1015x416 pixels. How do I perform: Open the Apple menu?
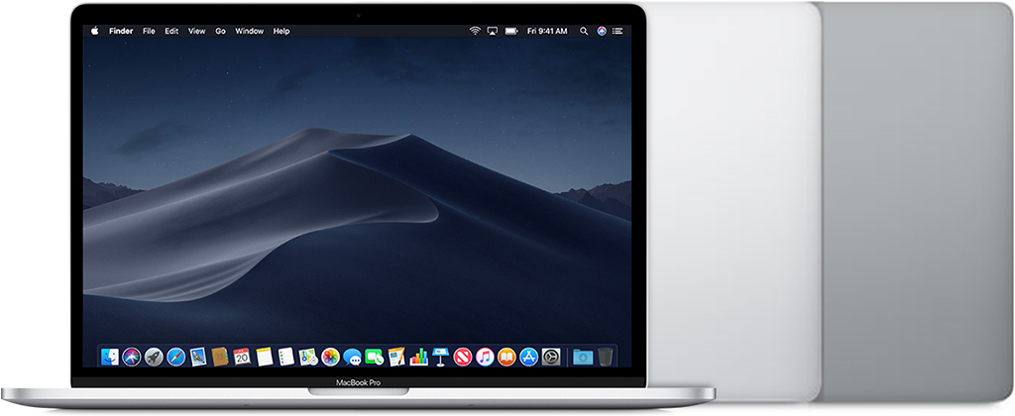point(95,32)
